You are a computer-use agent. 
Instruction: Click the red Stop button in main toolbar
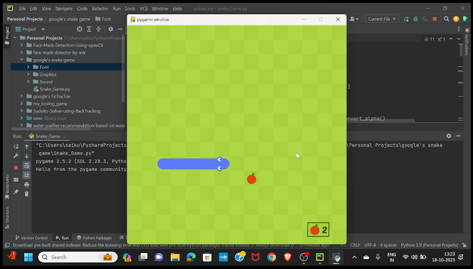[x=435, y=19]
